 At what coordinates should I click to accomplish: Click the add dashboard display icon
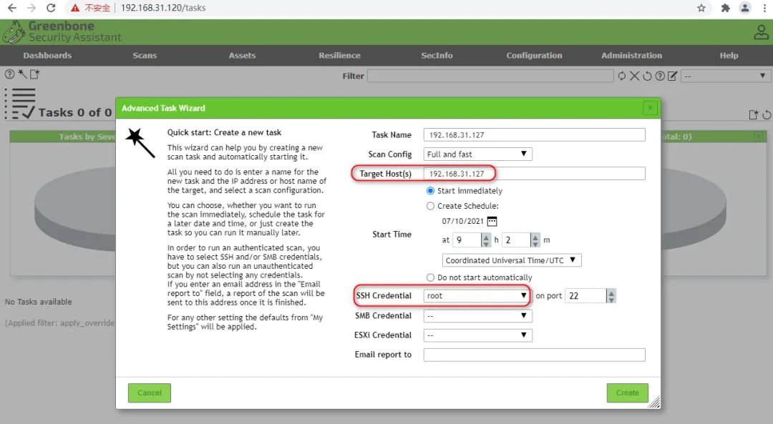click(753, 114)
